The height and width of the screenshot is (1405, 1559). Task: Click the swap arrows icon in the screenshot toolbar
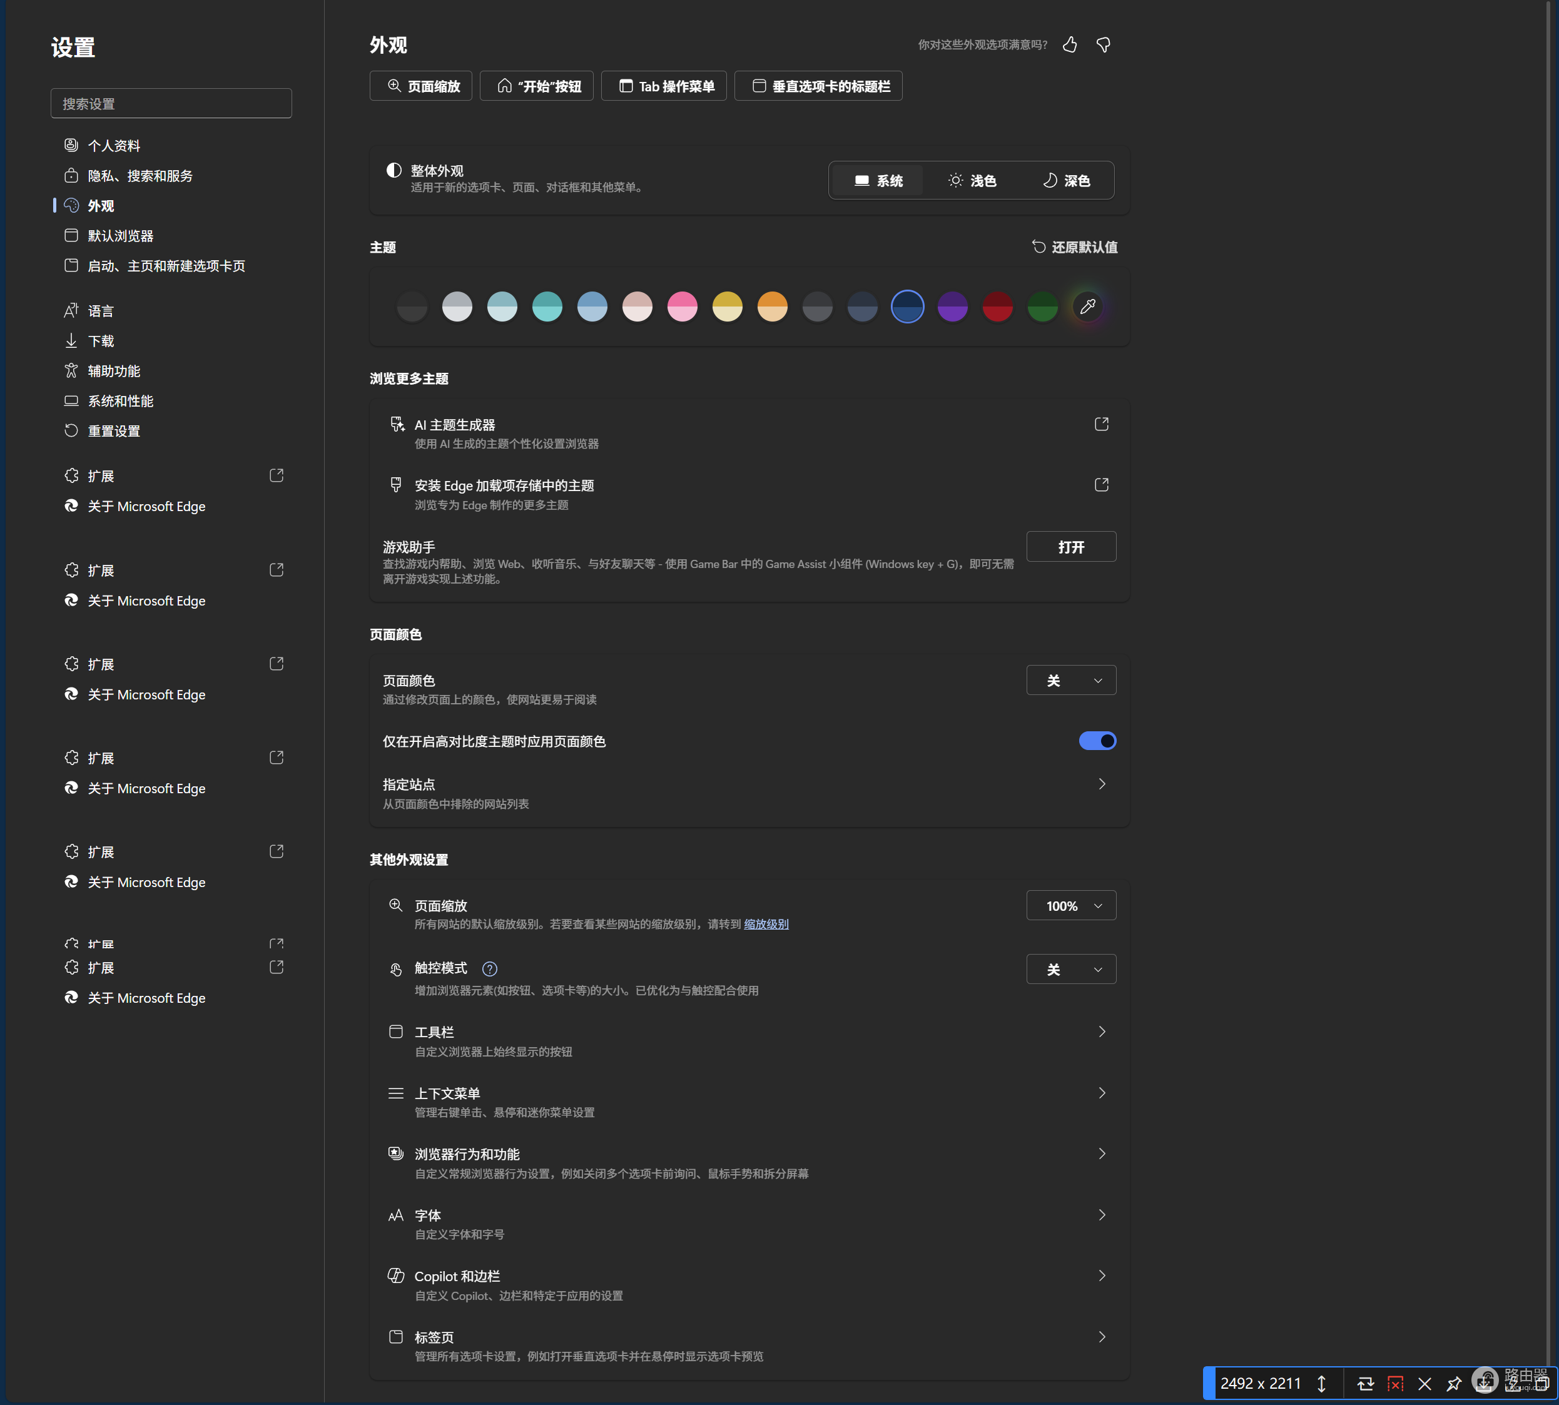tap(1366, 1384)
